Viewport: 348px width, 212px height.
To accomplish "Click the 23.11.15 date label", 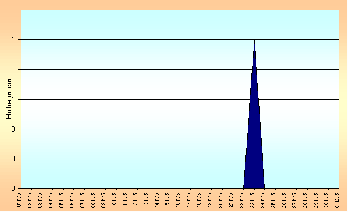I will pos(253,200).
